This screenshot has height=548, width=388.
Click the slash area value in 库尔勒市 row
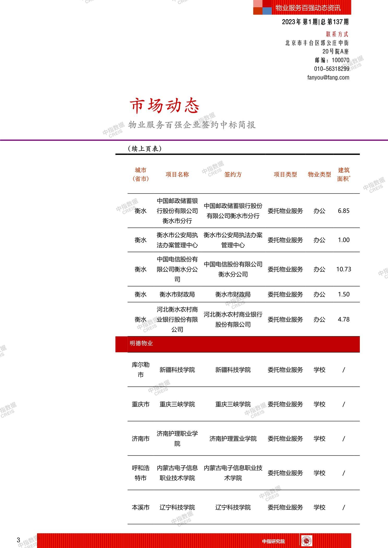[x=344, y=370]
